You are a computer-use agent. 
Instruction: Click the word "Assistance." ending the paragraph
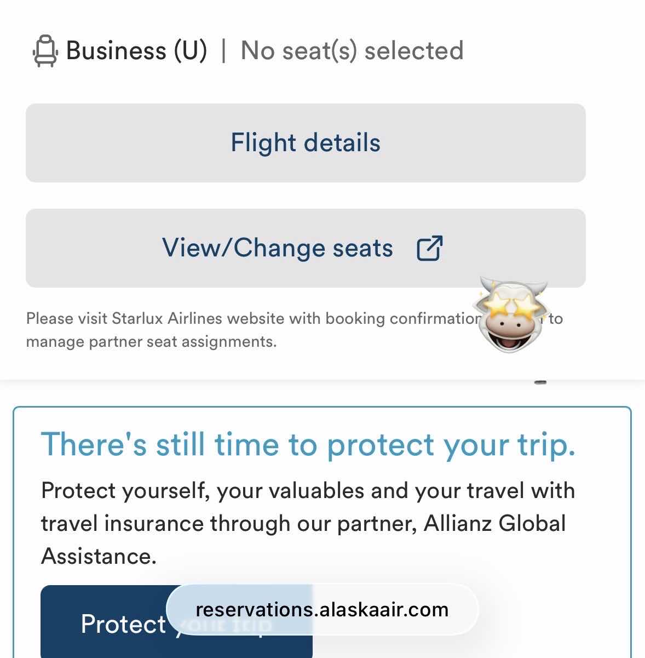click(x=99, y=556)
